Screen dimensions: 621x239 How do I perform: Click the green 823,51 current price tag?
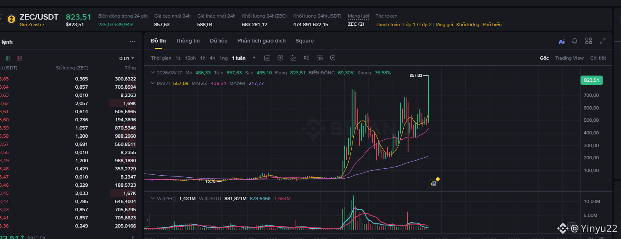click(592, 80)
